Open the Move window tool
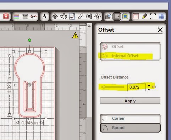 55,16
